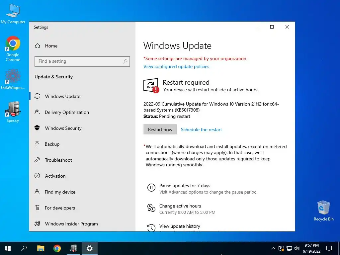Open the Speccy desktop shortcut
Image resolution: width=340 pixels, height=255 pixels.
tap(13, 112)
